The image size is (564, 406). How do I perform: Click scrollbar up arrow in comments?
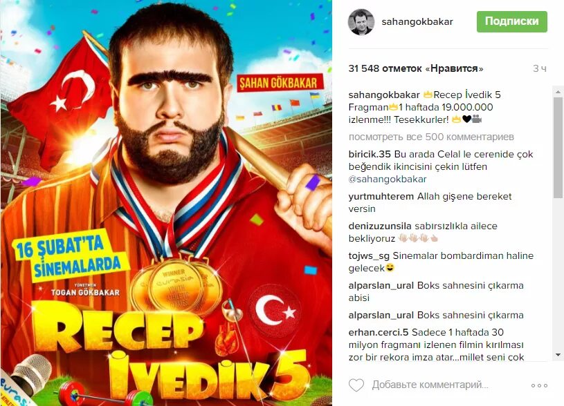coord(558,92)
